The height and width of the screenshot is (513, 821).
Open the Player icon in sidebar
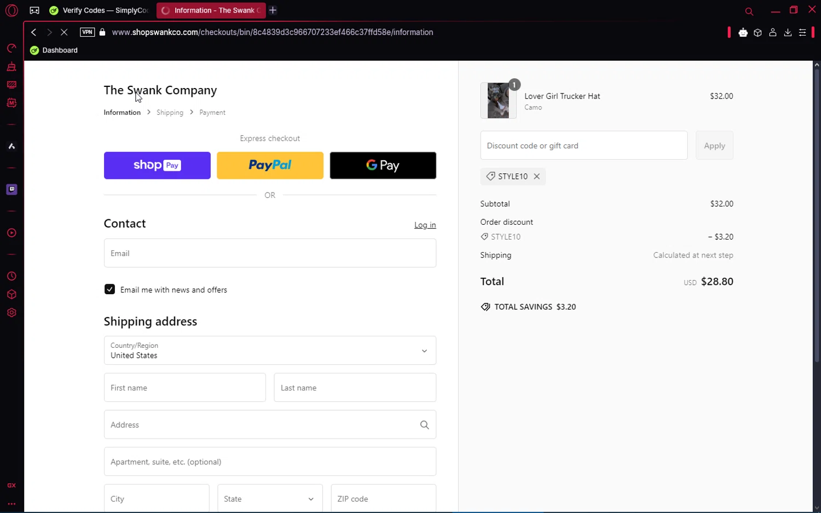click(11, 233)
